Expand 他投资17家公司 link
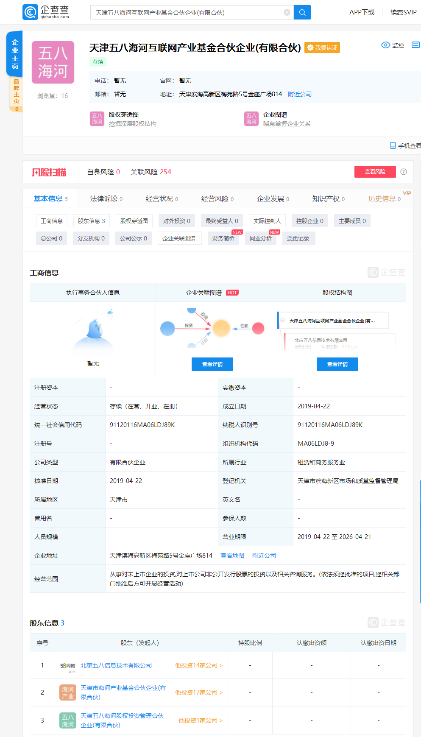The width and height of the screenshot is (421, 737). click(x=199, y=692)
